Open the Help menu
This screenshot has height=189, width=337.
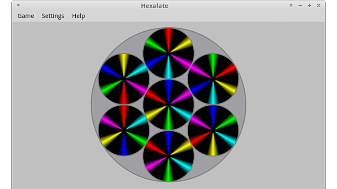coord(78,16)
